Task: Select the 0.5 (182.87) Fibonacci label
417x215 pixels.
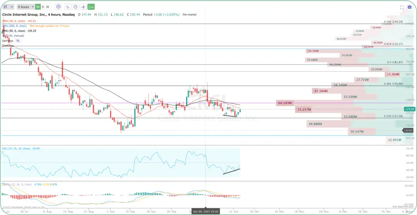Action: click(395, 62)
